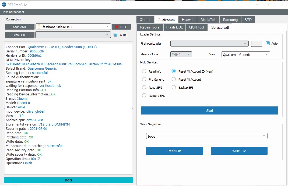Open the Flash EDL sub-tab
Viewport: 288px width, 186px height.
174,27
